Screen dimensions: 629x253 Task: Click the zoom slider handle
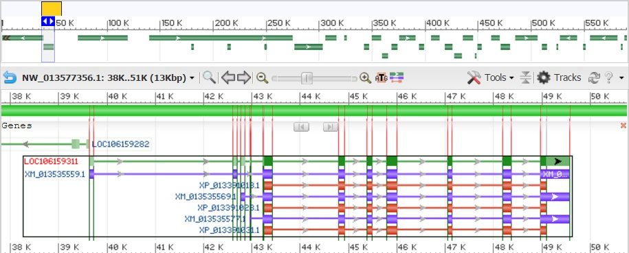click(x=307, y=78)
